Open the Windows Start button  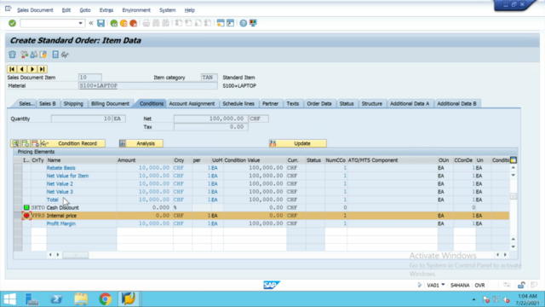click(x=9, y=299)
